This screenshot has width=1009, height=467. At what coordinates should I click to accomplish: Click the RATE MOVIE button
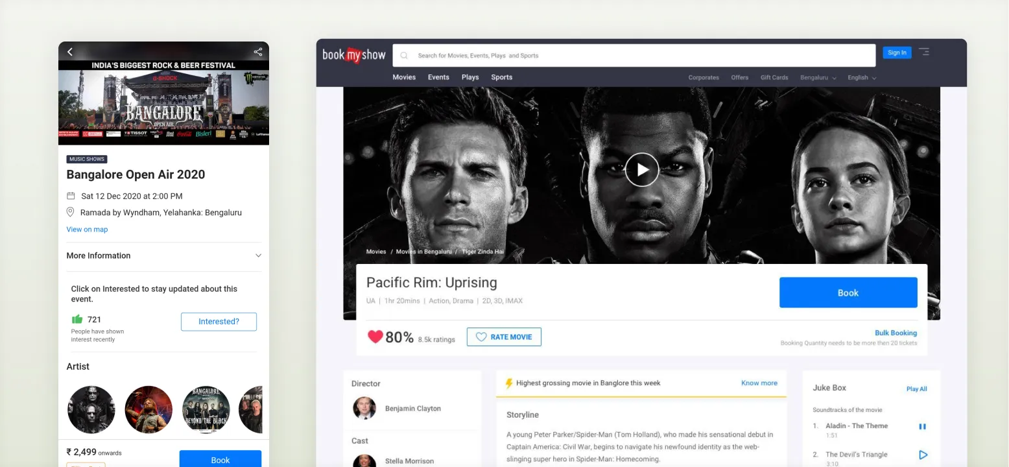504,337
